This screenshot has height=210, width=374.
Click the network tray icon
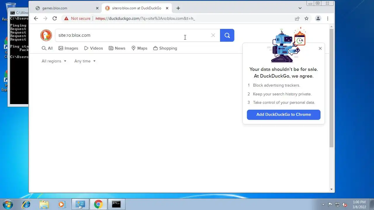click(x=337, y=204)
